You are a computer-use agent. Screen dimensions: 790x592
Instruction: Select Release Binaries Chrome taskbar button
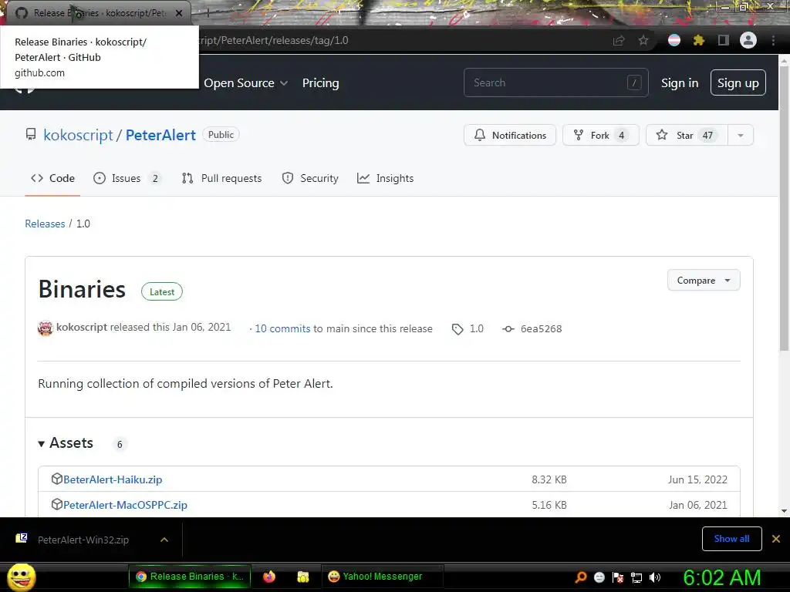[190, 577]
